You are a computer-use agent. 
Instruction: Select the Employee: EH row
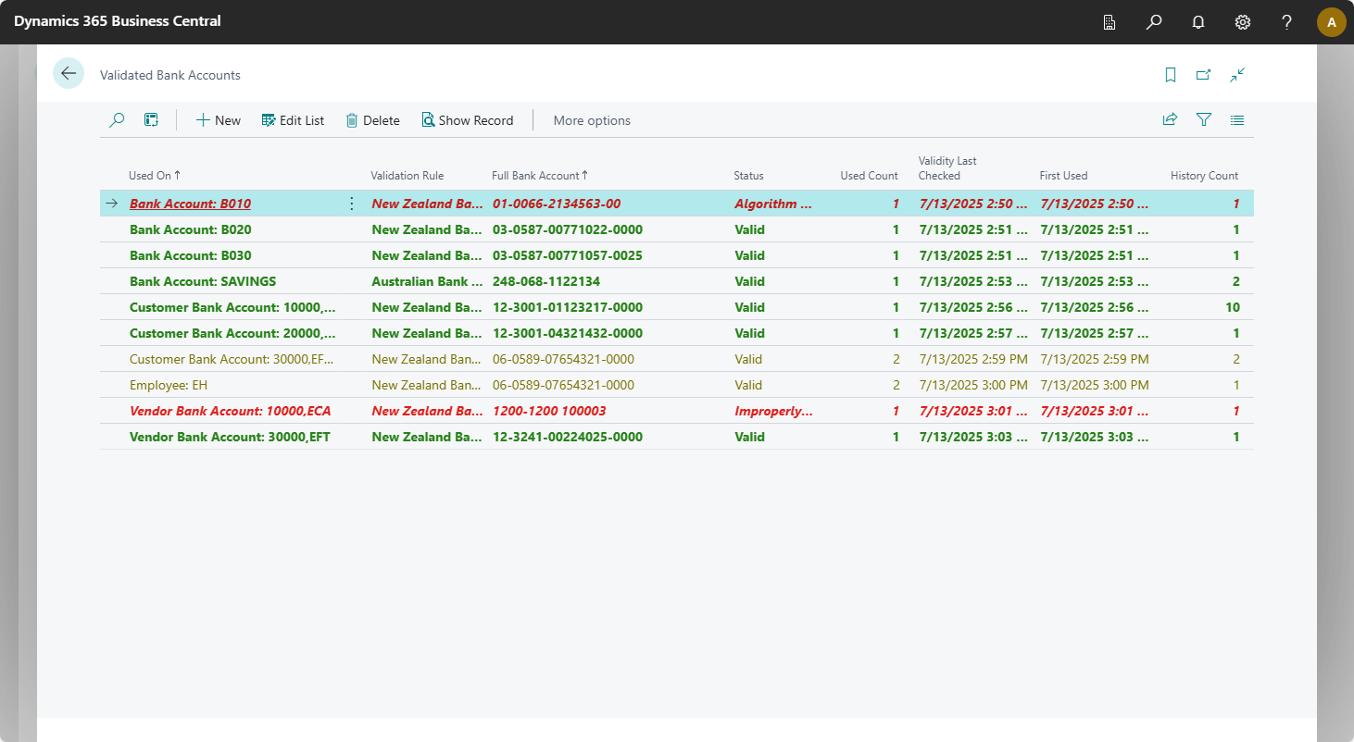pos(677,385)
